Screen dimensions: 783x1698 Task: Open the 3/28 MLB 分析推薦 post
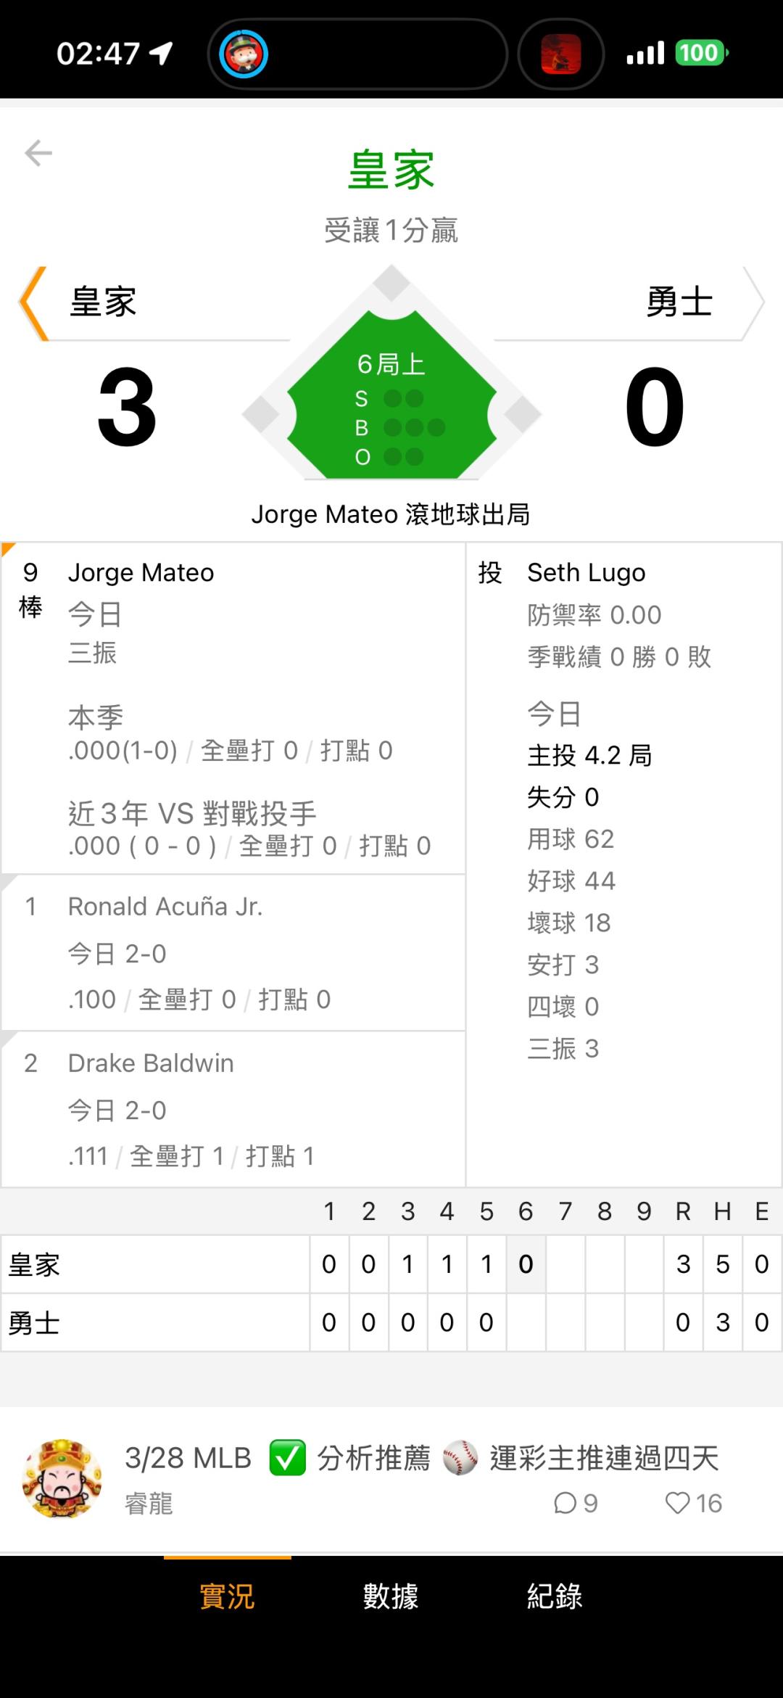pos(420,1458)
